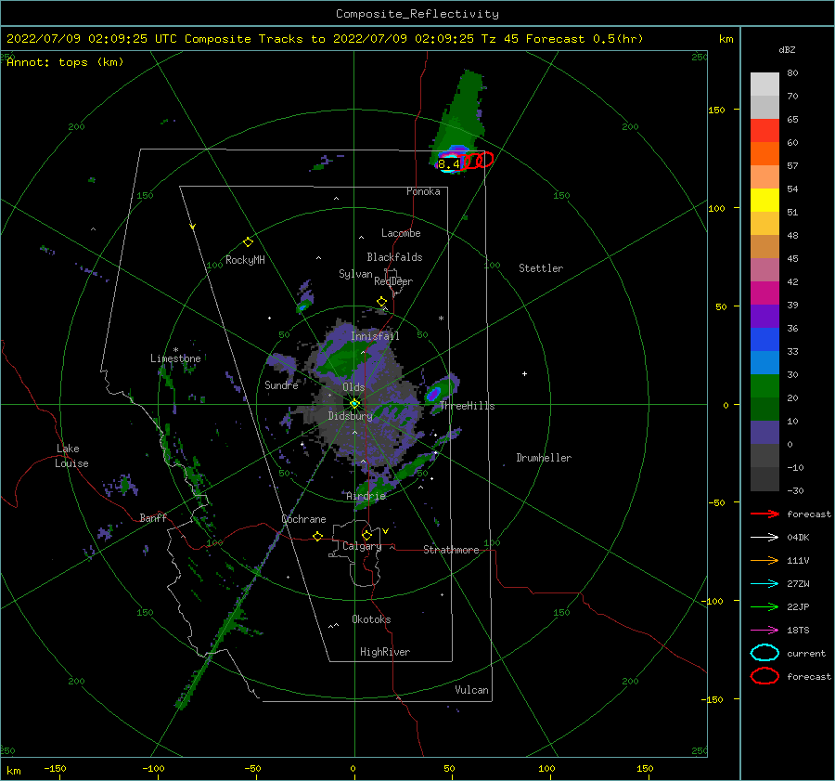Click the Olds town label

pyautogui.click(x=353, y=387)
